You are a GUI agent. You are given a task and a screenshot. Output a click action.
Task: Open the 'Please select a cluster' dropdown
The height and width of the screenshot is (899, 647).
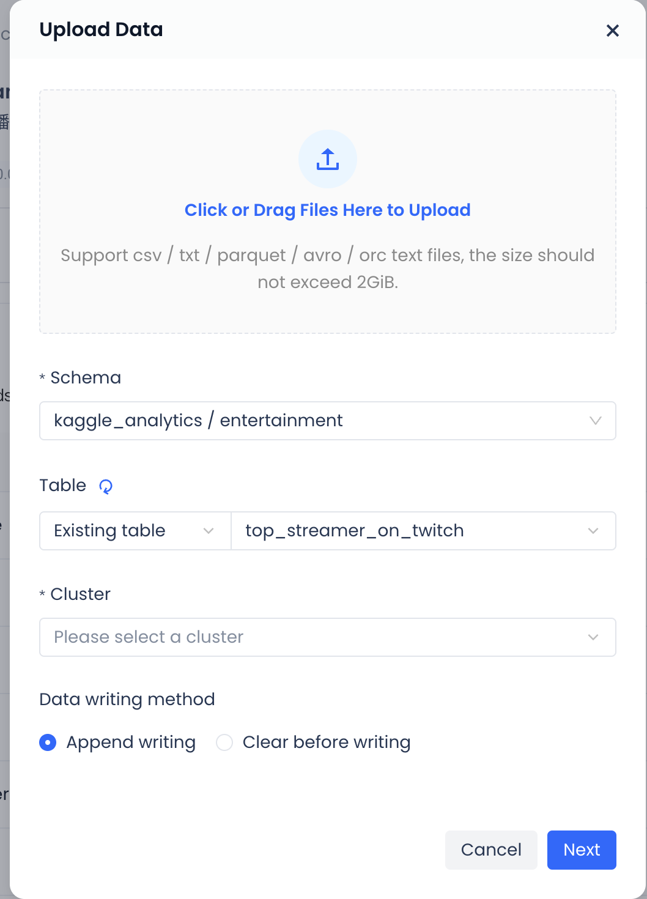[x=306, y=637]
